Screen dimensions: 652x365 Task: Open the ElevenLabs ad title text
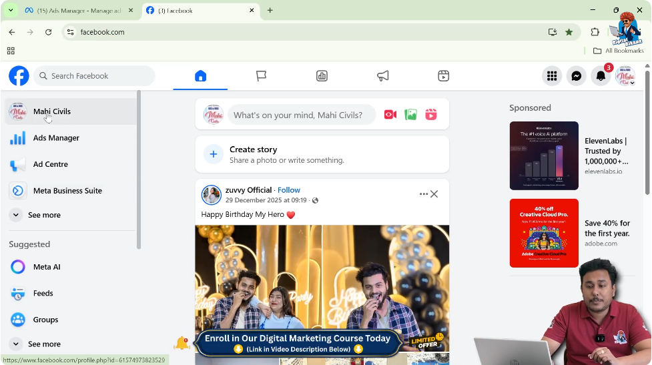click(606, 151)
